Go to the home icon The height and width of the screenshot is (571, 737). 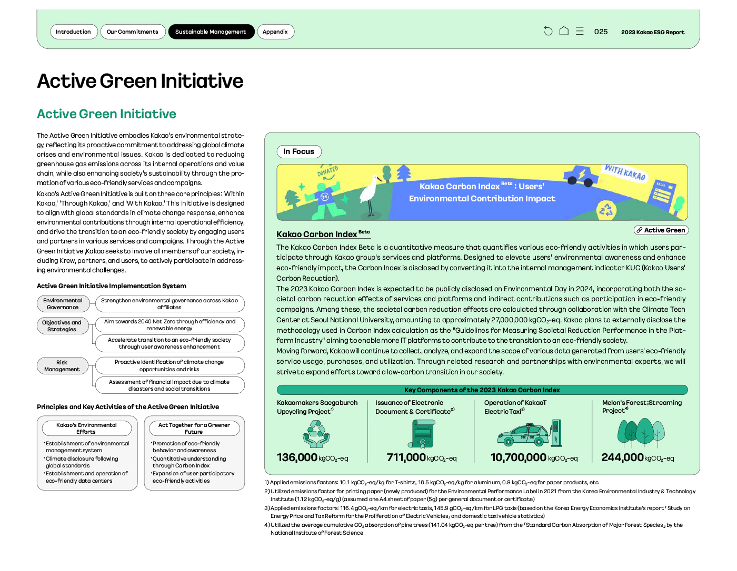564,31
